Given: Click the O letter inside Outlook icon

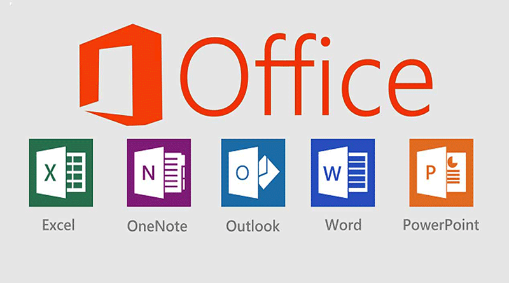Looking at the screenshot, I should click(241, 174).
